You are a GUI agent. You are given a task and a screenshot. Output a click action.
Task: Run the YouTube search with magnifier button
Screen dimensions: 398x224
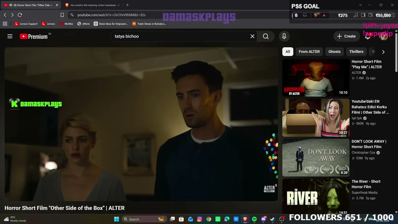(266, 36)
